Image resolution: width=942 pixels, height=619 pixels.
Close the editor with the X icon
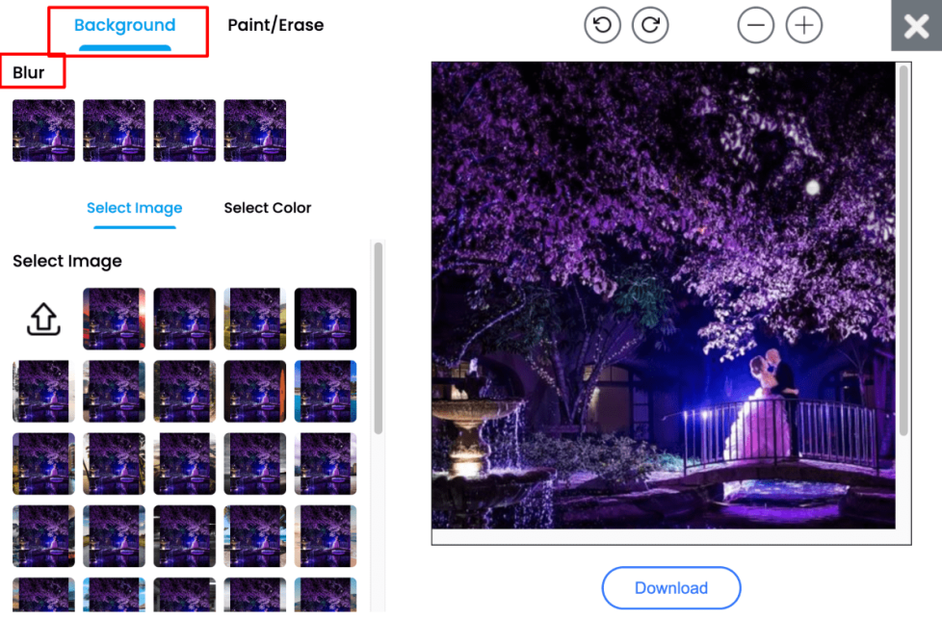pos(916,26)
